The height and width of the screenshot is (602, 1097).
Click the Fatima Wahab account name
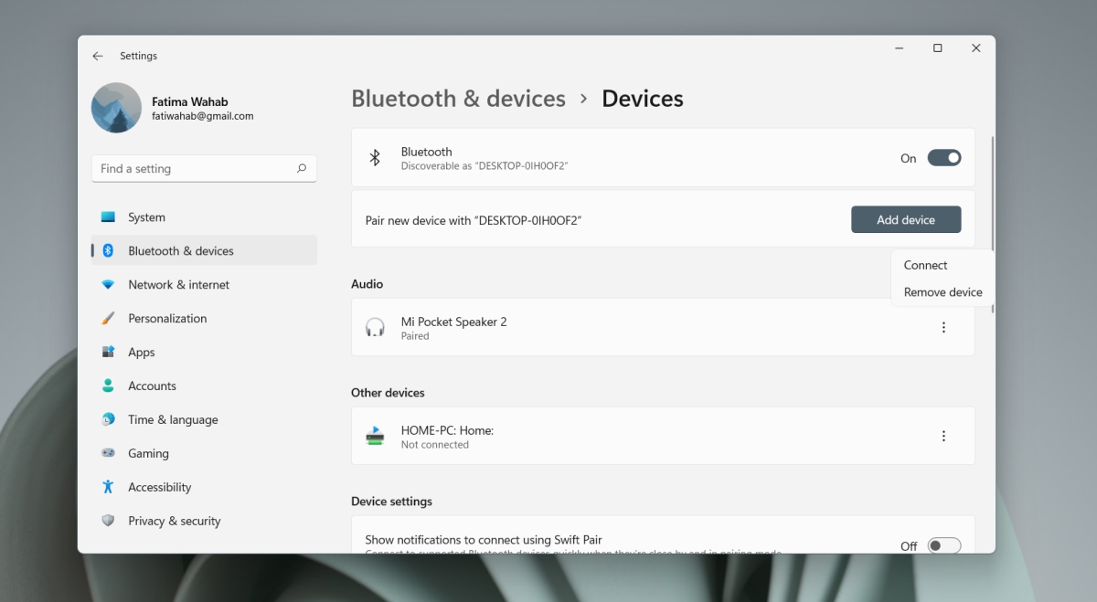[189, 101]
